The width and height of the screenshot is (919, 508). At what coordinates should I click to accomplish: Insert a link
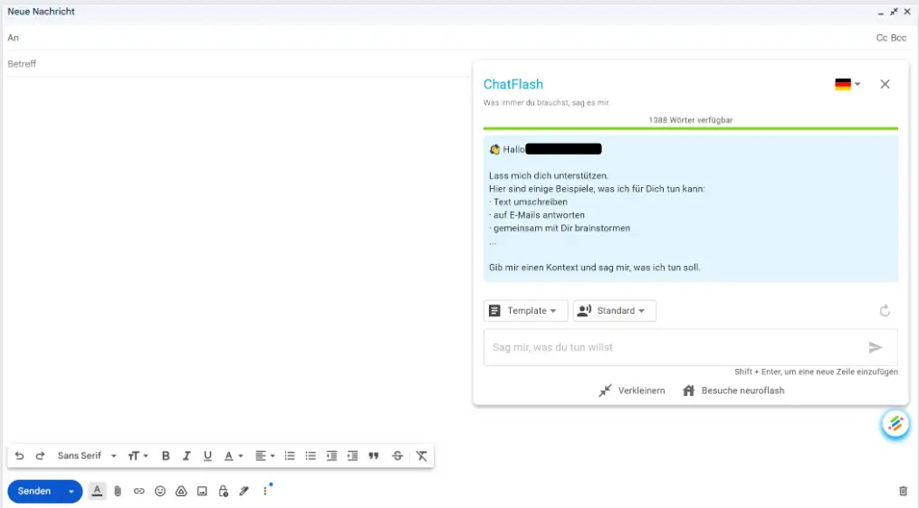pos(139,491)
